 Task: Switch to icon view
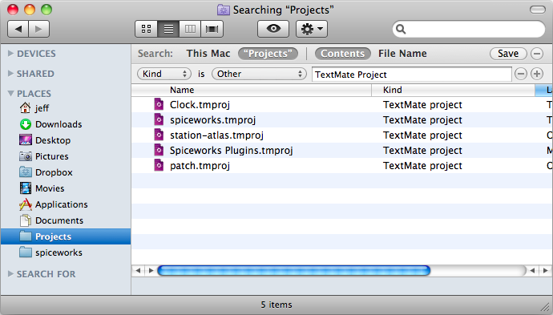point(147,29)
